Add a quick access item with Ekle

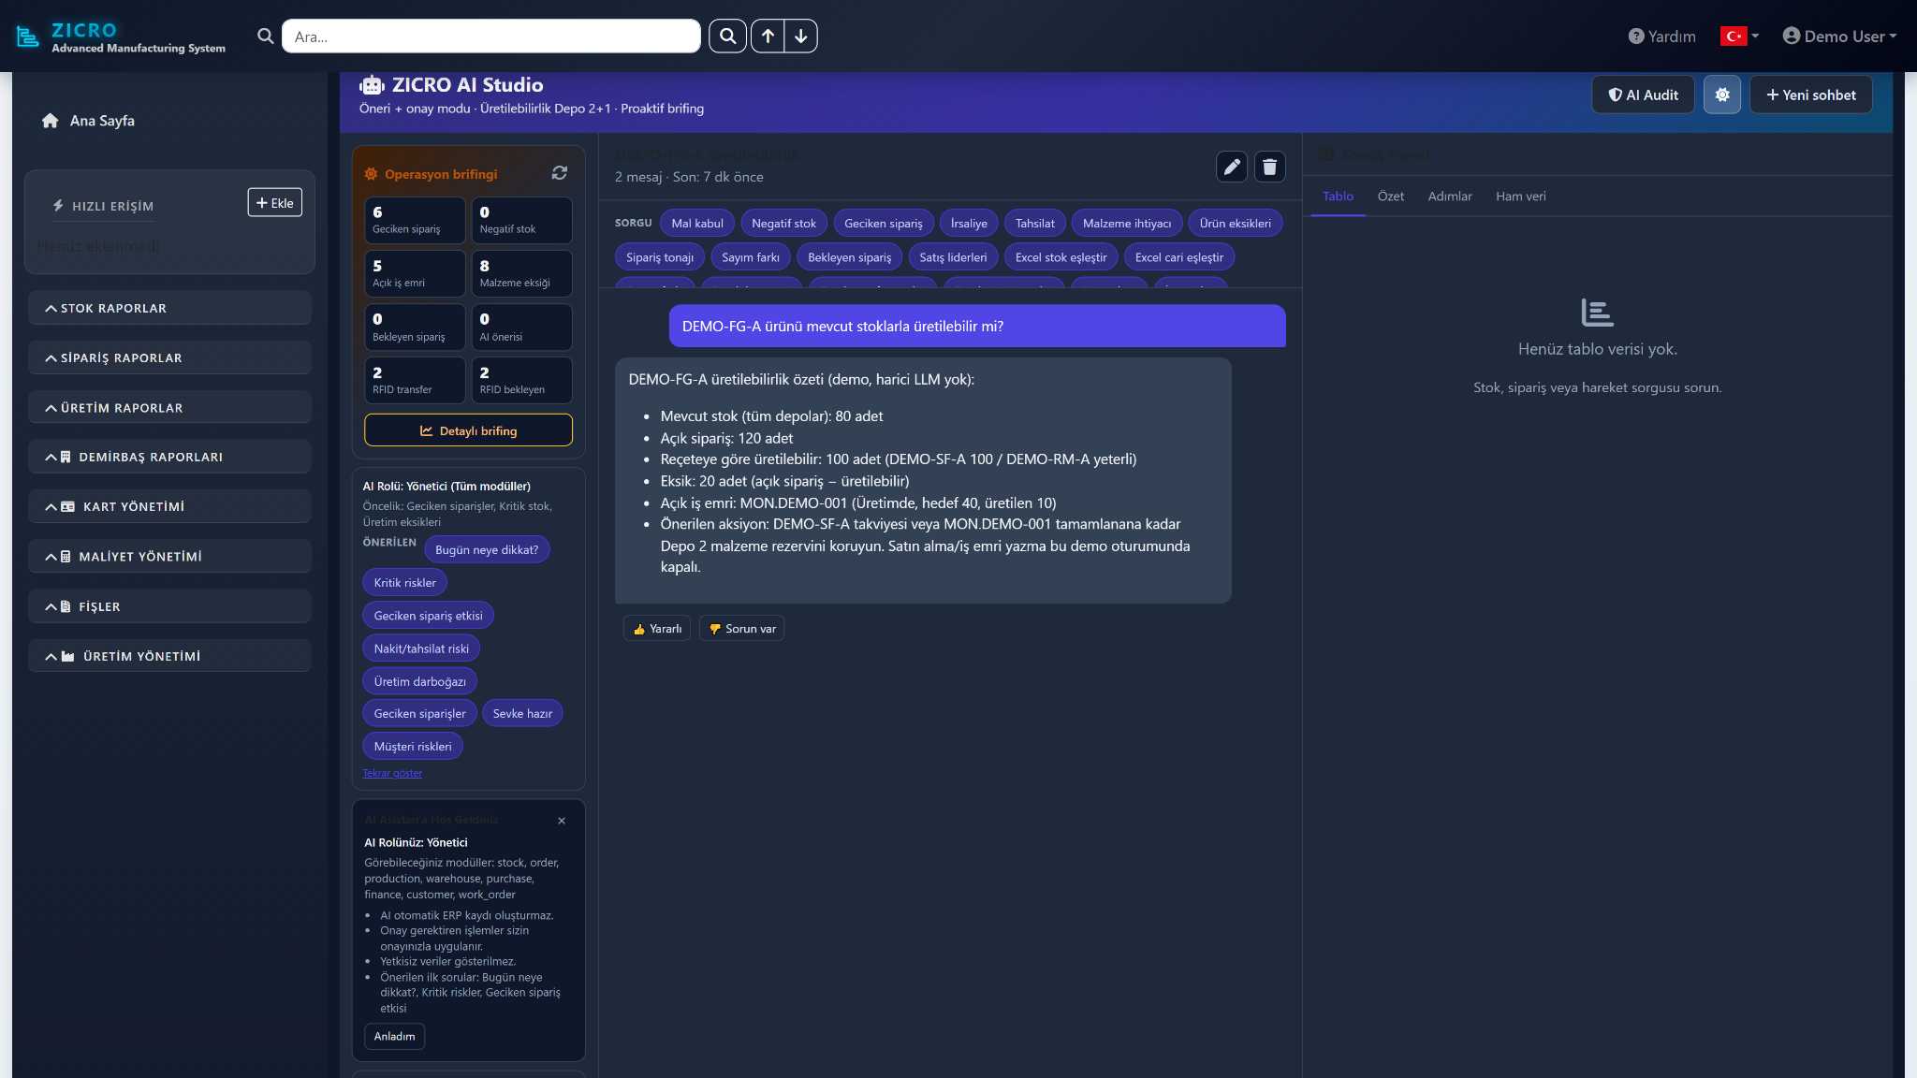coord(275,203)
